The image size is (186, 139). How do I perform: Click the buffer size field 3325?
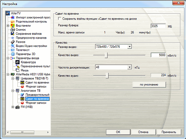pyautogui.click(x=158, y=26)
